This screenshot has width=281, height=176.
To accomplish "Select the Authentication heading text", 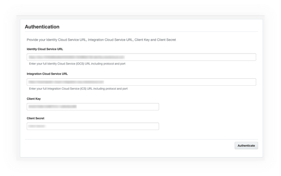I will pyautogui.click(x=42, y=27).
